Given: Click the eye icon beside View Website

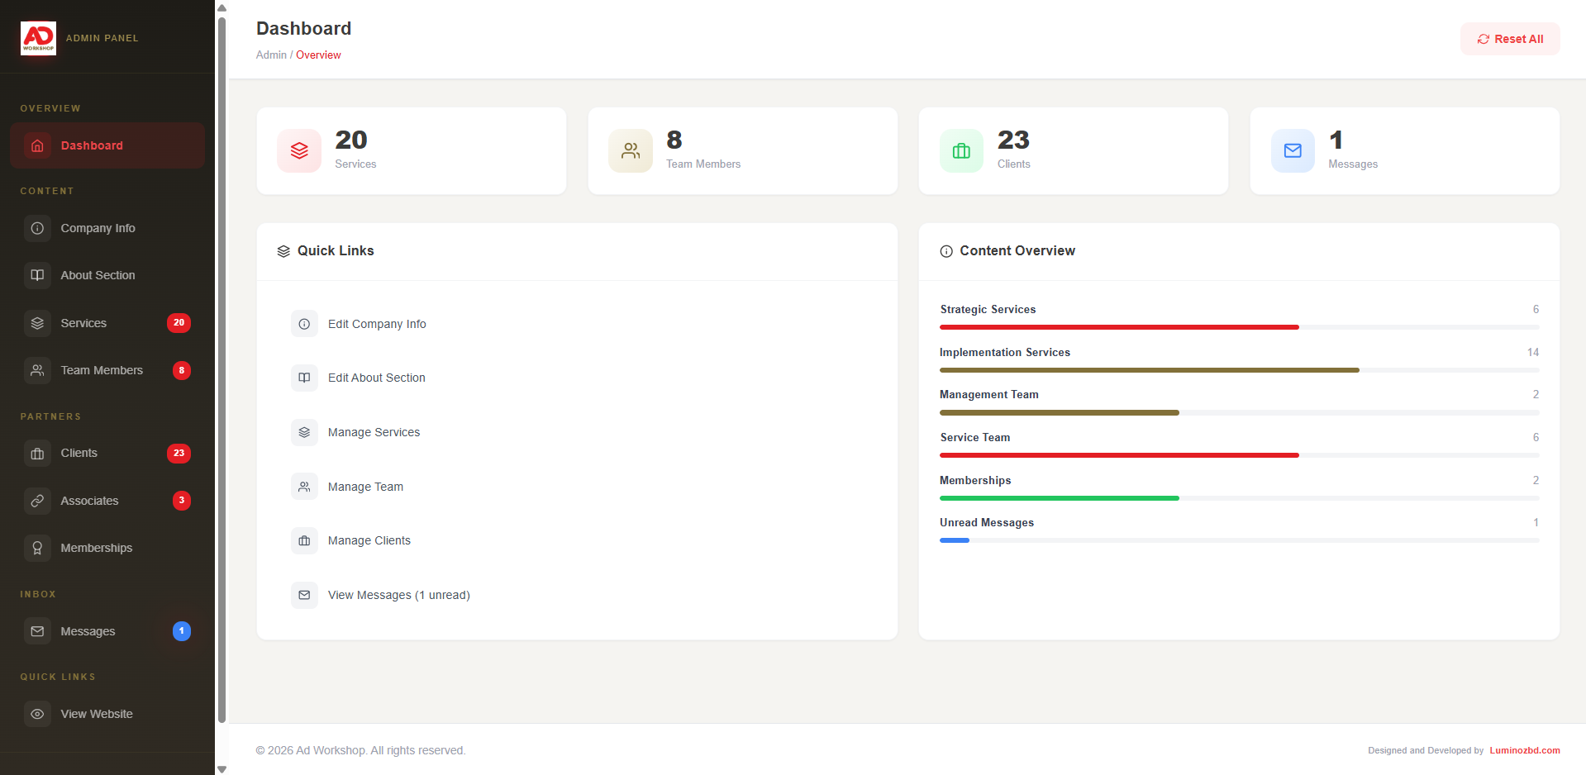Looking at the screenshot, I should coord(37,714).
